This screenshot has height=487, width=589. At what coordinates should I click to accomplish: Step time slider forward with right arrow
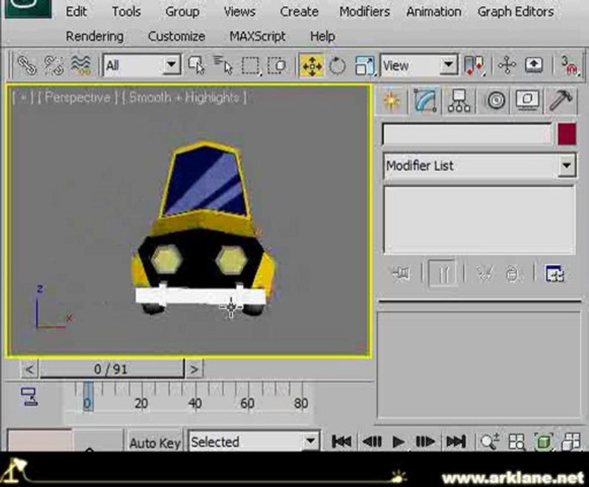[194, 369]
